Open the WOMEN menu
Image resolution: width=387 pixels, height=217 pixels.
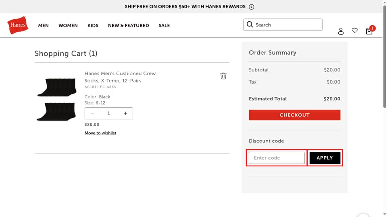point(68,26)
